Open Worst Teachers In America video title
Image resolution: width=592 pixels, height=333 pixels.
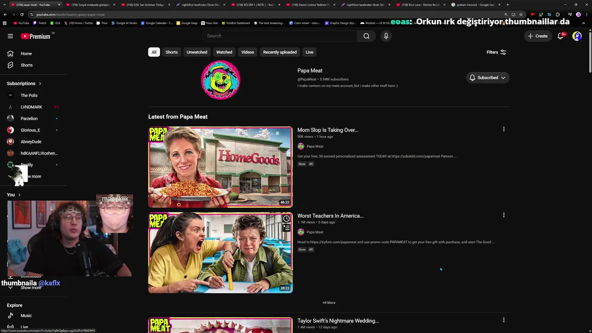tap(331, 216)
